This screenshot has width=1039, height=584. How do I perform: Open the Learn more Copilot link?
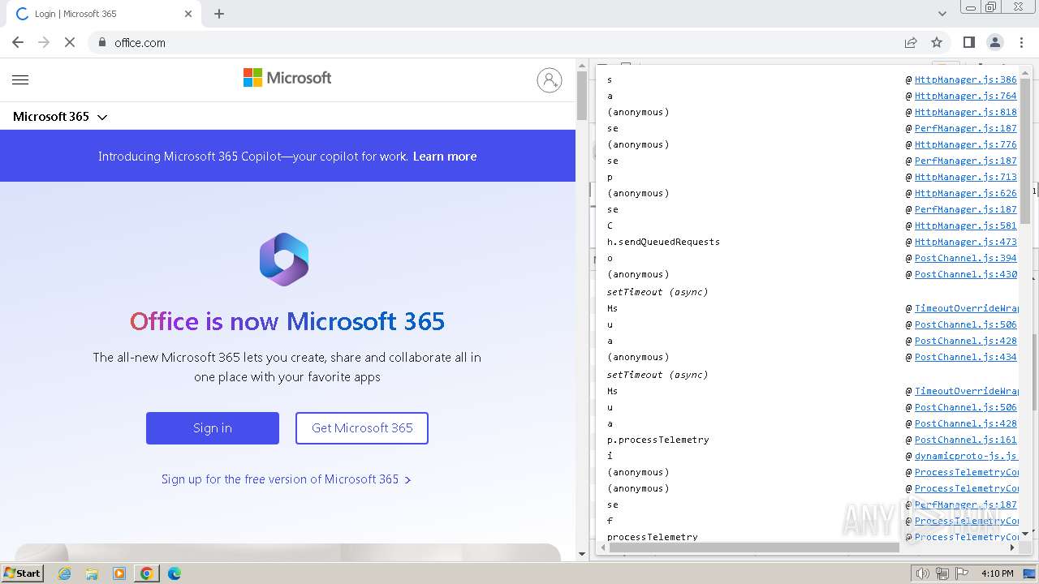(445, 157)
